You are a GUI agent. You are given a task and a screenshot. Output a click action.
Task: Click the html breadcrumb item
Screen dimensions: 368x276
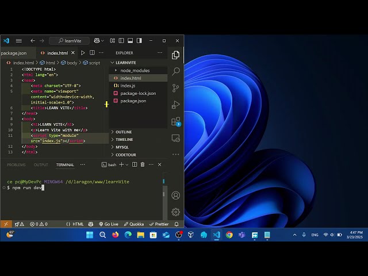coord(47,63)
